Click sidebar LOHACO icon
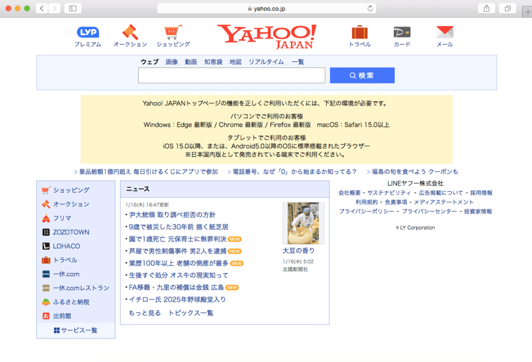532x362 pixels. point(46,246)
